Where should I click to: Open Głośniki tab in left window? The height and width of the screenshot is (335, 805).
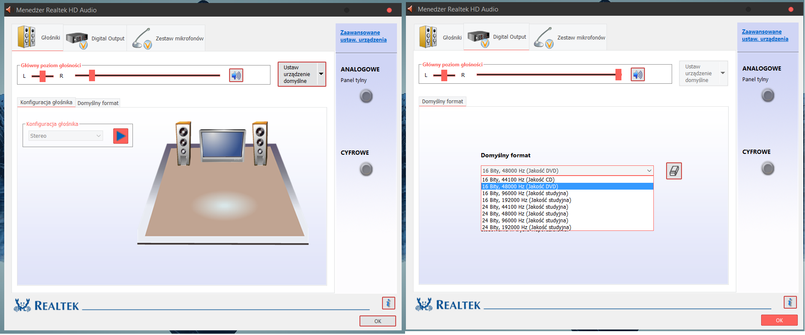point(38,37)
